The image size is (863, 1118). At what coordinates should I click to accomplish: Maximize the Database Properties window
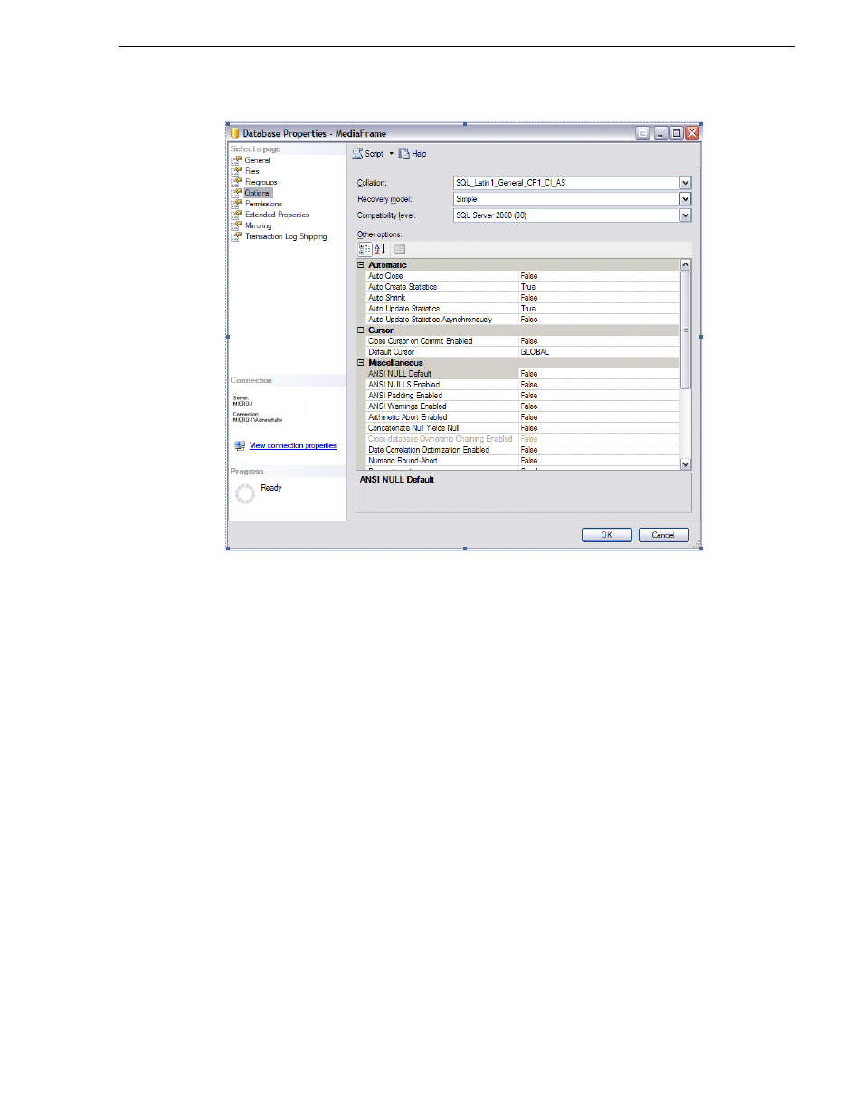(x=676, y=133)
